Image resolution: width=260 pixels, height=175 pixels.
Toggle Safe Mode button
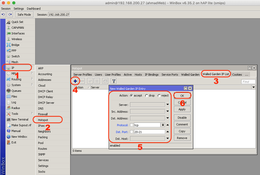(24, 15)
